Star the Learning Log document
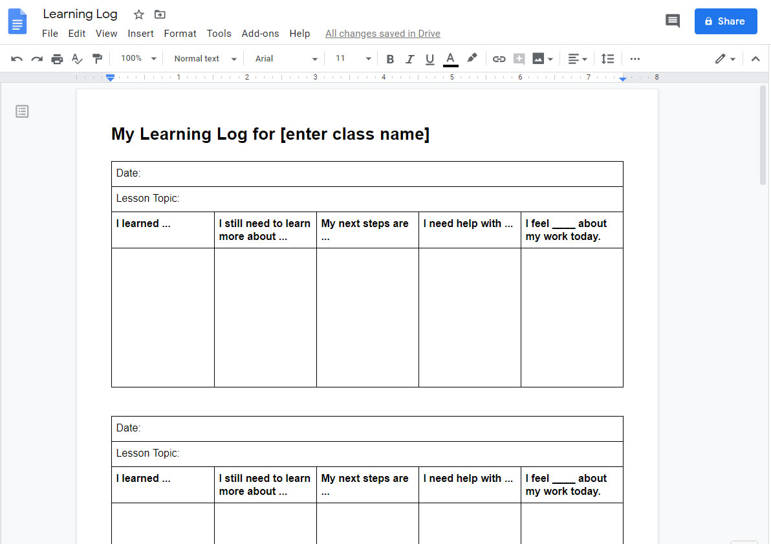771x544 pixels. click(138, 14)
